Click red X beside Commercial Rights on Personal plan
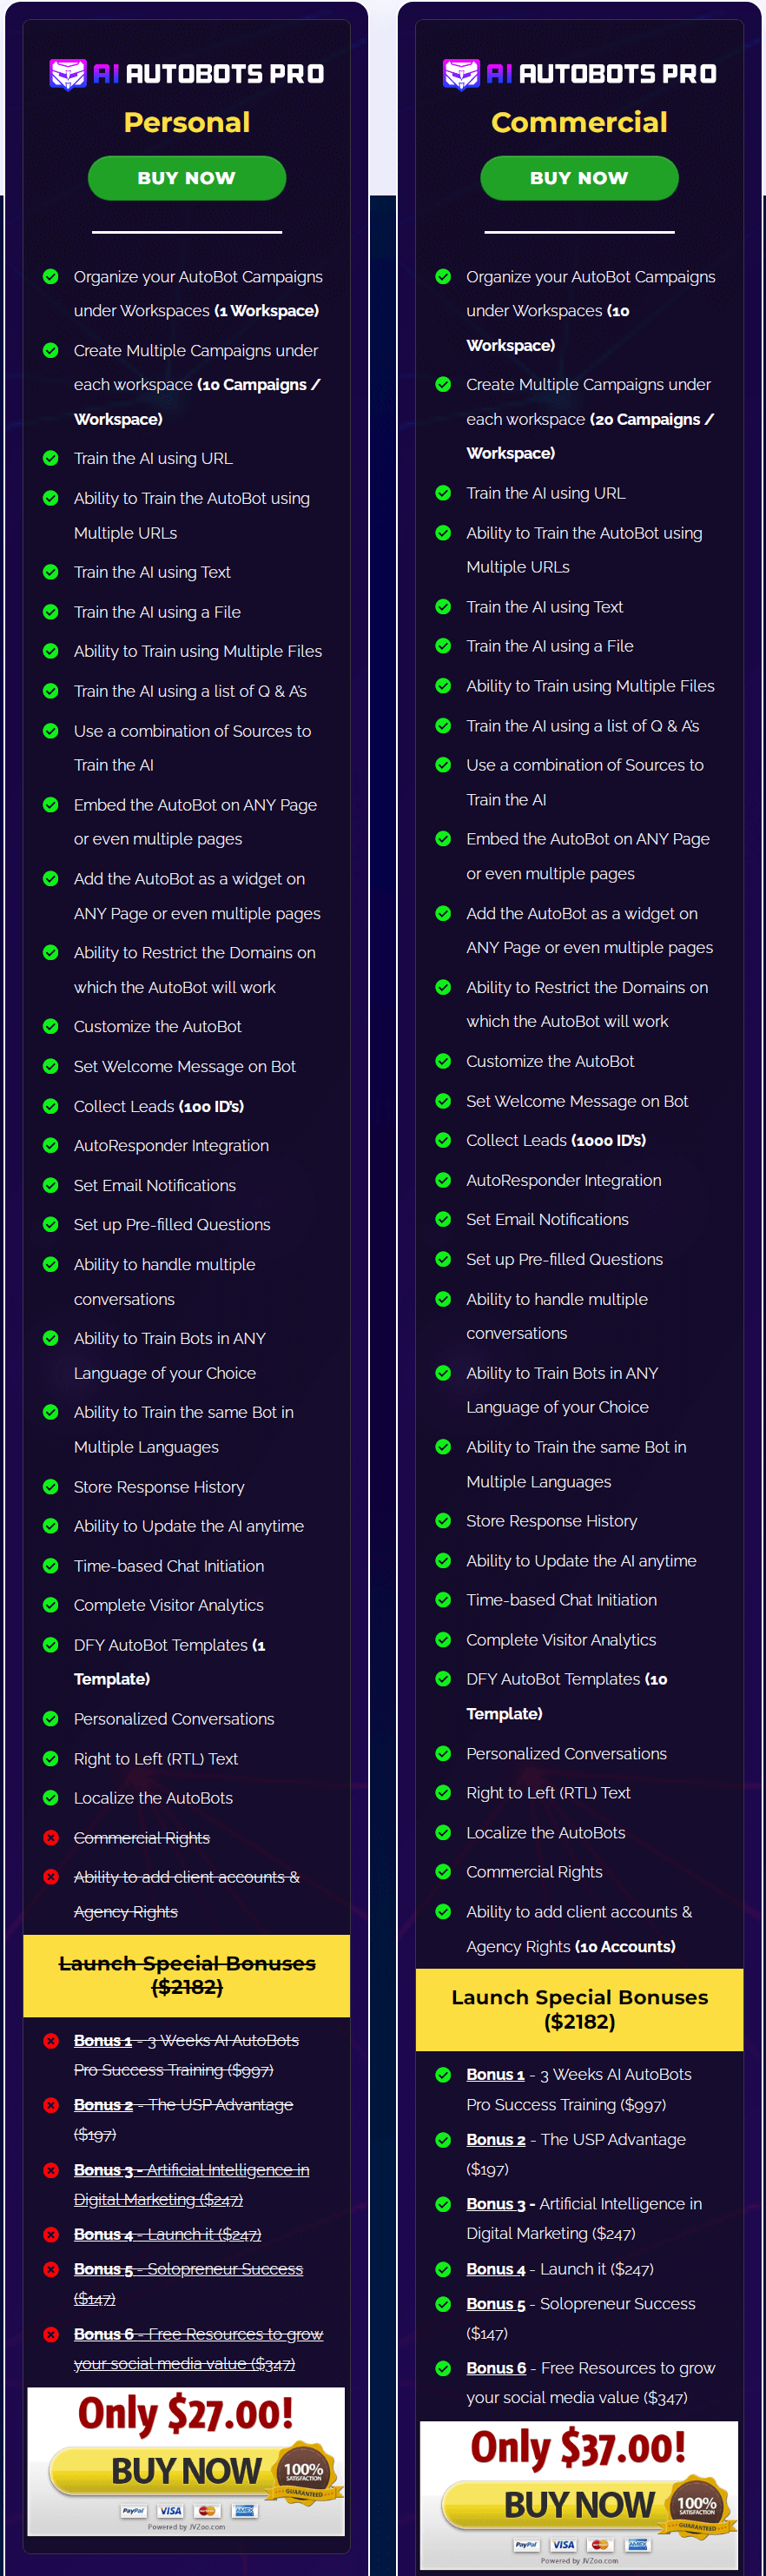Image resolution: width=766 pixels, height=2576 pixels. 51,1838
